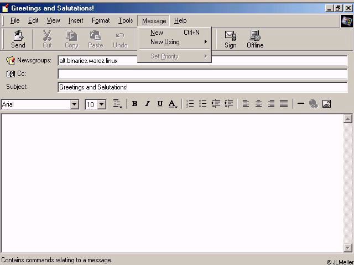Toggle bold formatting
Screen dimensions: 354x265
coord(134,104)
